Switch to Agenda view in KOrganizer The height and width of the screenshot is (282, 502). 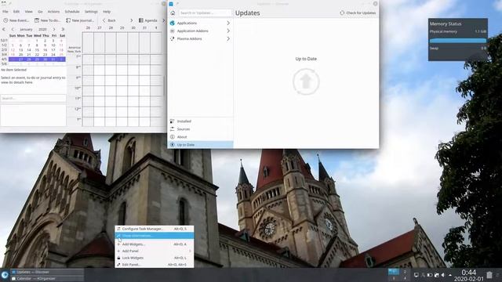[x=148, y=20]
